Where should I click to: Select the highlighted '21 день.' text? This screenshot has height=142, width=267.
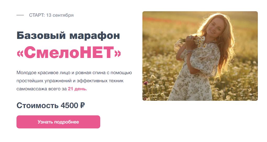pos(77,89)
